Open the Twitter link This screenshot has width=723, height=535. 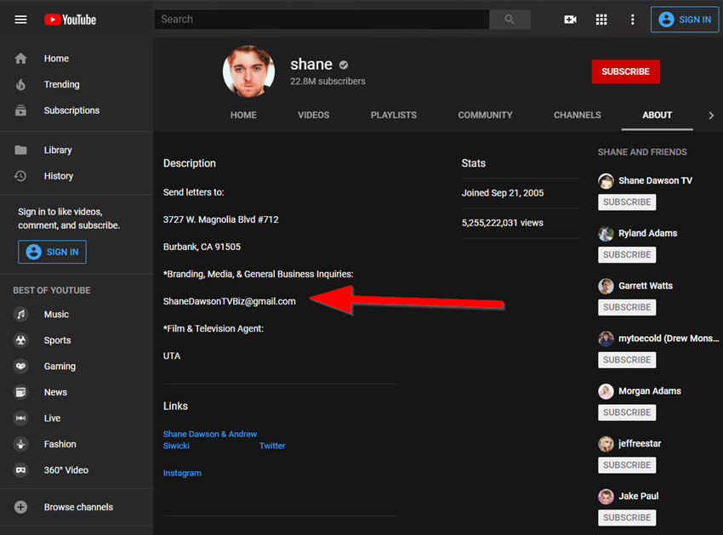tap(272, 446)
